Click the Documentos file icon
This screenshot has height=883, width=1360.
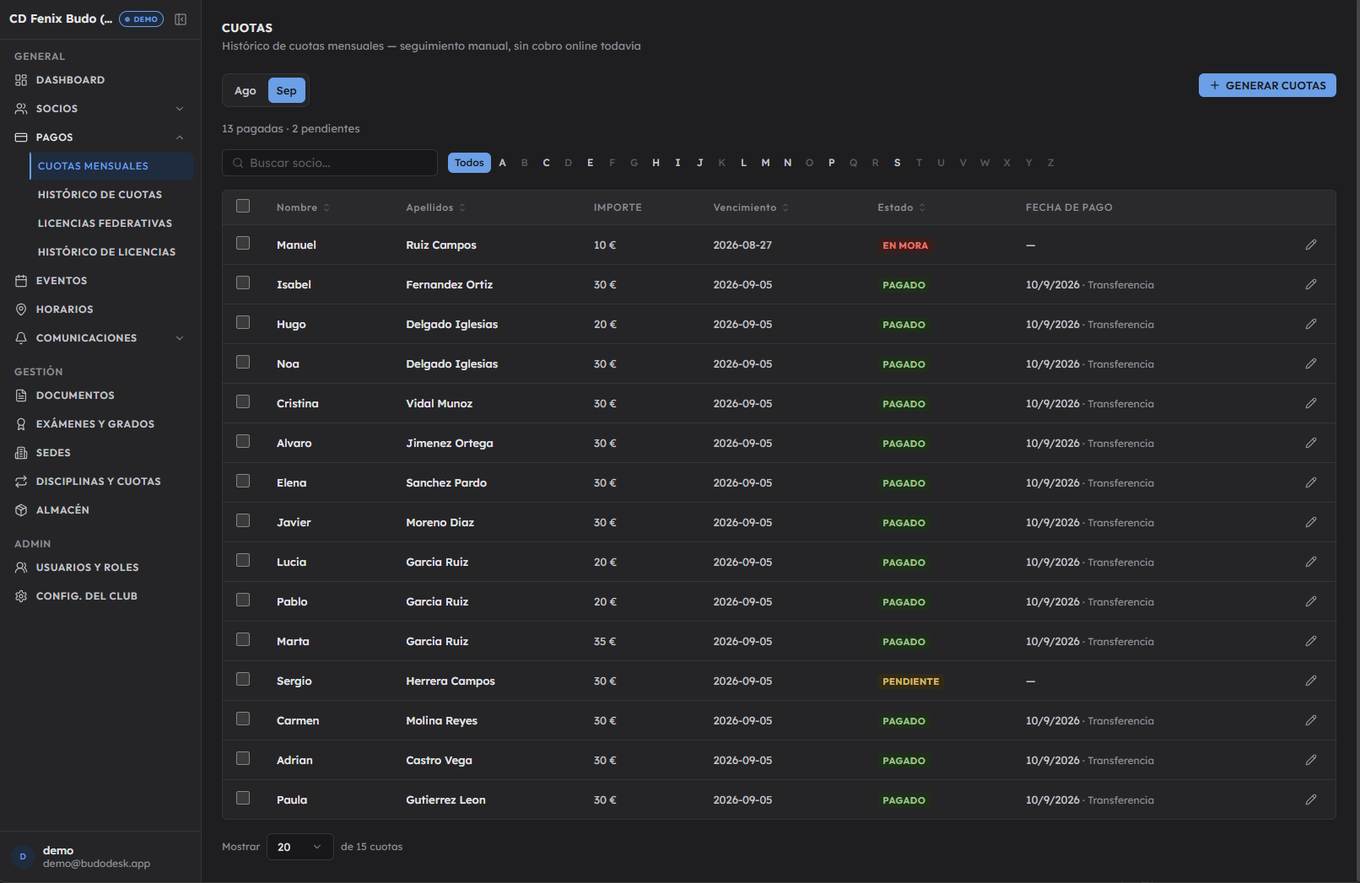[21, 396]
